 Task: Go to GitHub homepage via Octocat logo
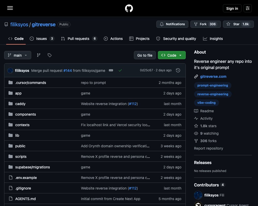coord(129,8)
